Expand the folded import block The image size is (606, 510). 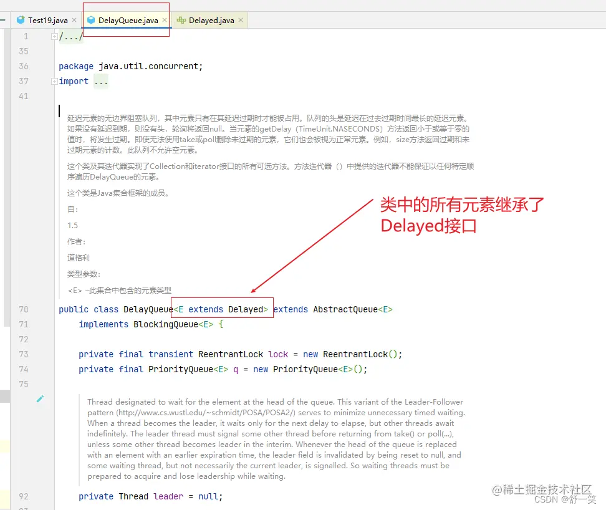point(54,81)
